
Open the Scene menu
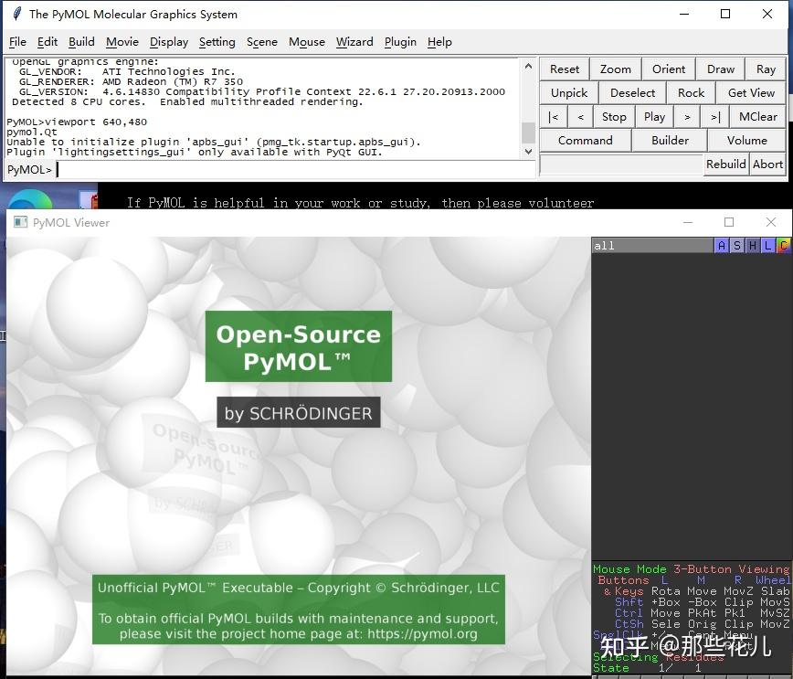[x=262, y=42]
